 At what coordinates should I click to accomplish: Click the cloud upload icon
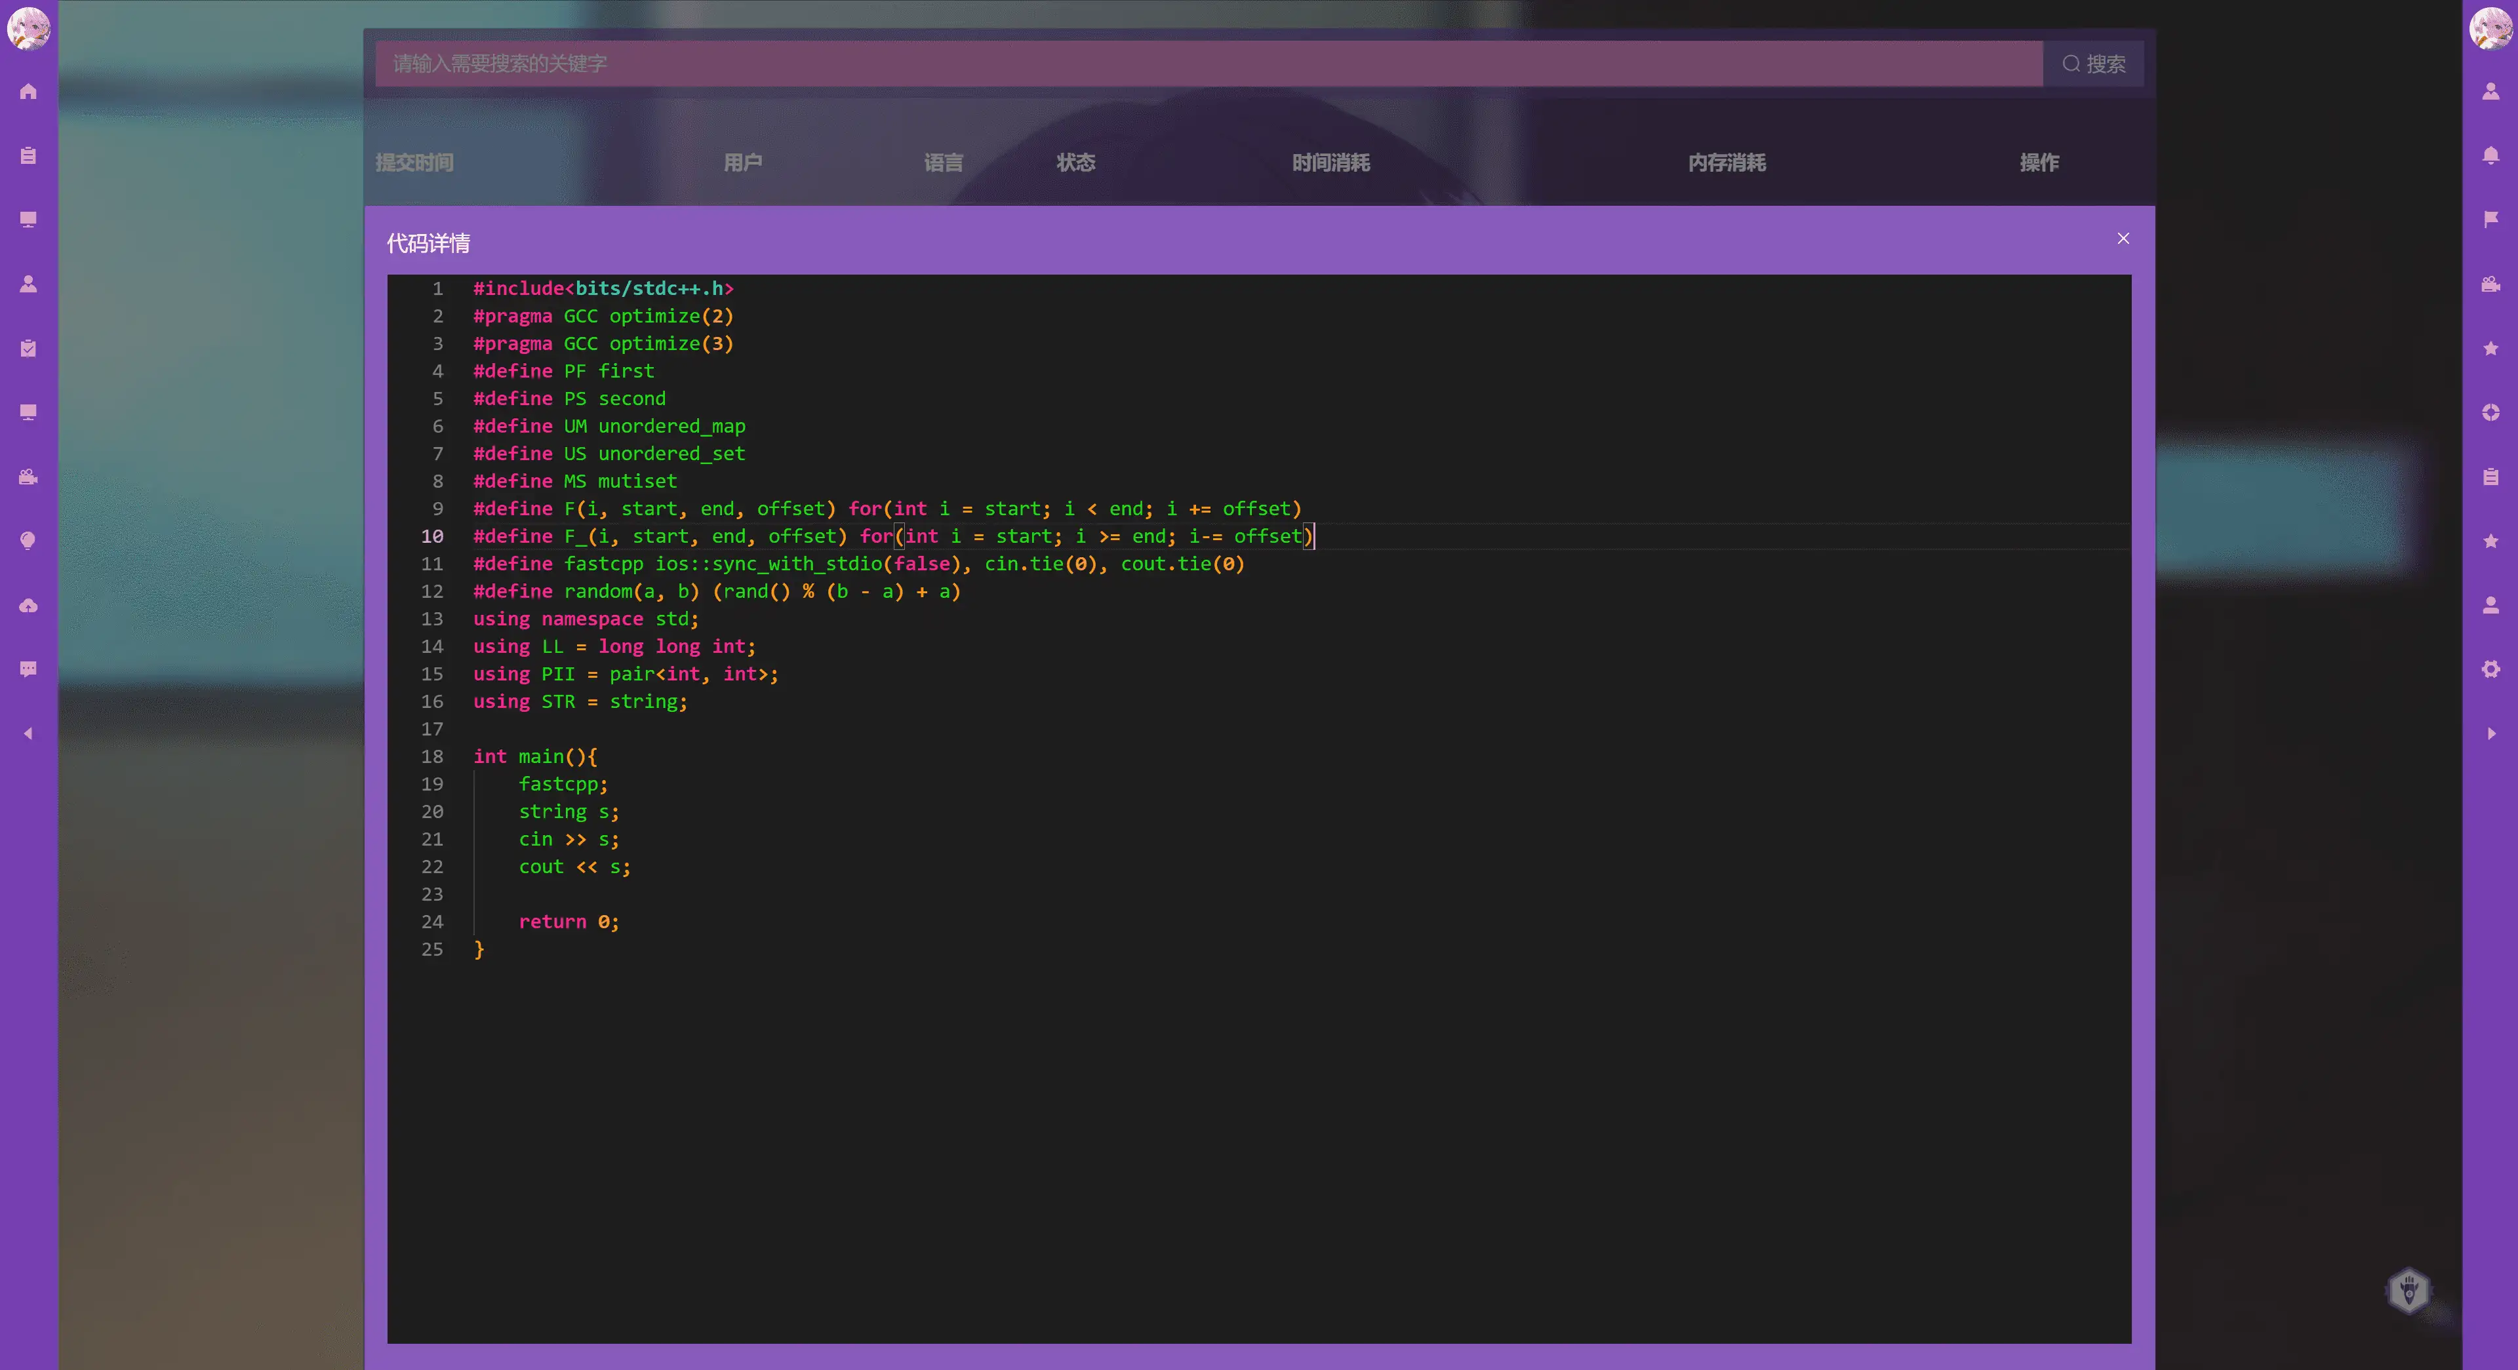[28, 605]
